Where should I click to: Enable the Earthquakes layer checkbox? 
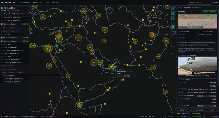tap(2, 66)
